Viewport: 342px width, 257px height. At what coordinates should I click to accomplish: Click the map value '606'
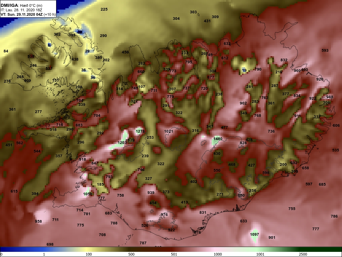pyautogui.click(x=336, y=125)
